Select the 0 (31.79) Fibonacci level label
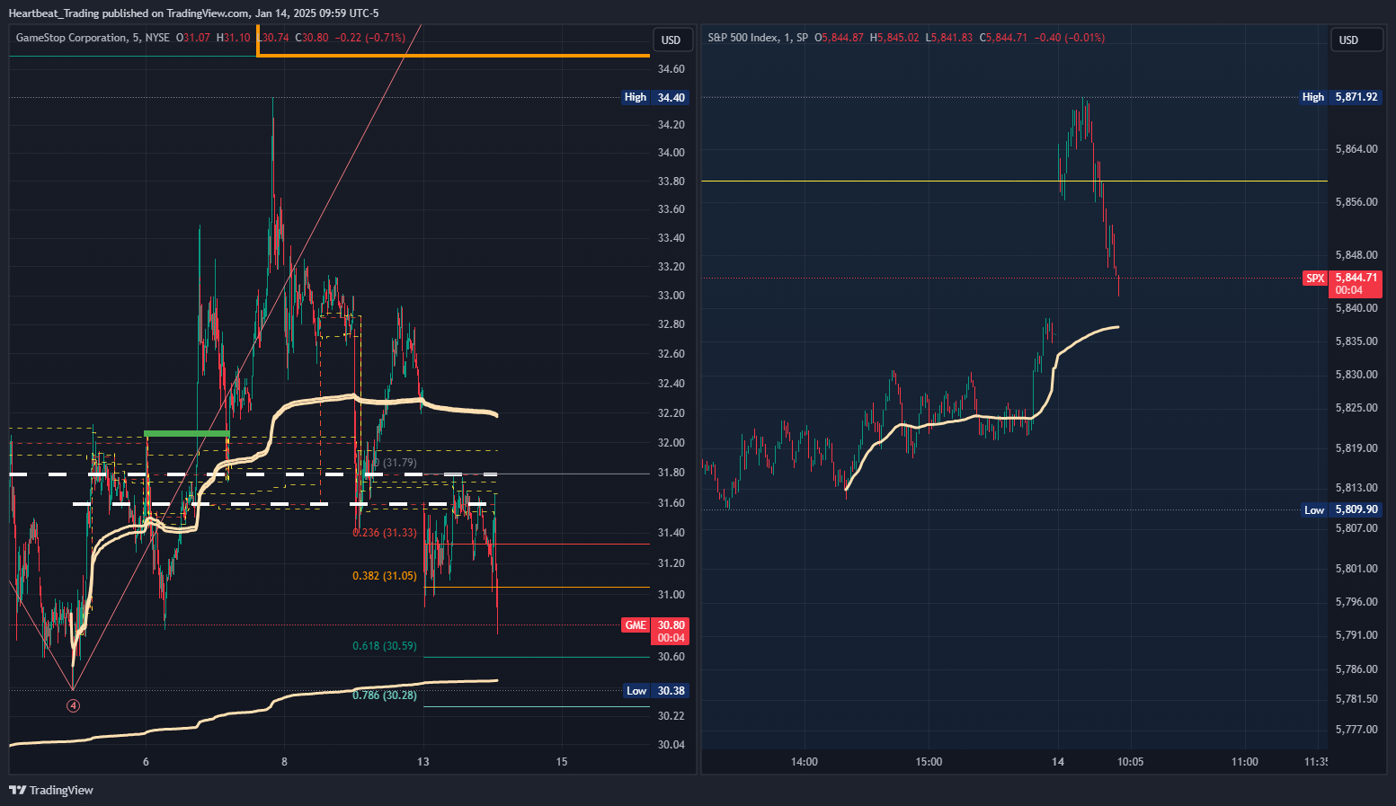Screen dimensions: 1396x806 point(396,463)
